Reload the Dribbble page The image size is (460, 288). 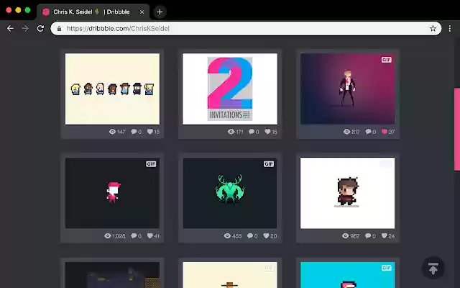[40, 28]
